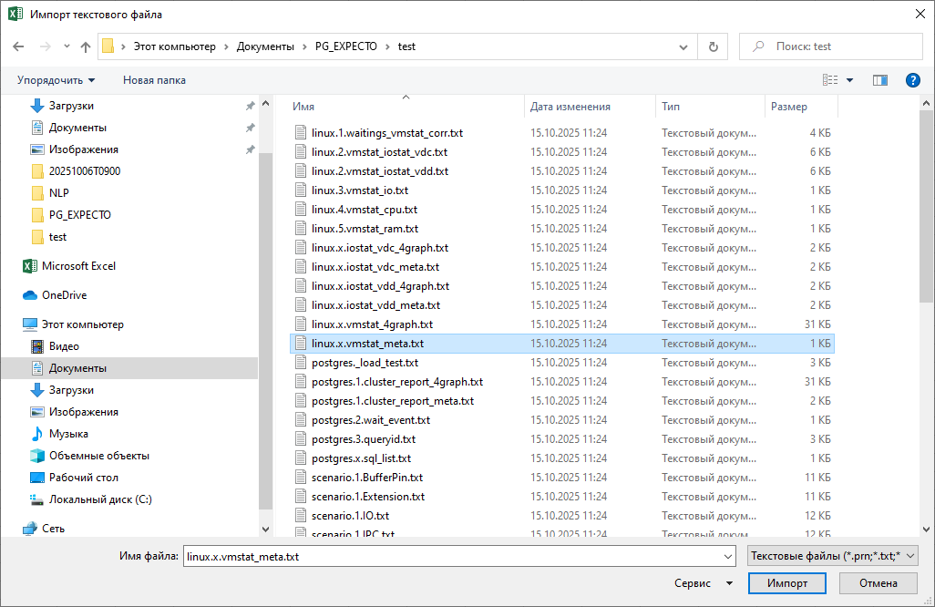This screenshot has height=607, width=935.
Task: Open pinned Загрузки in quick access
Action: (71, 106)
